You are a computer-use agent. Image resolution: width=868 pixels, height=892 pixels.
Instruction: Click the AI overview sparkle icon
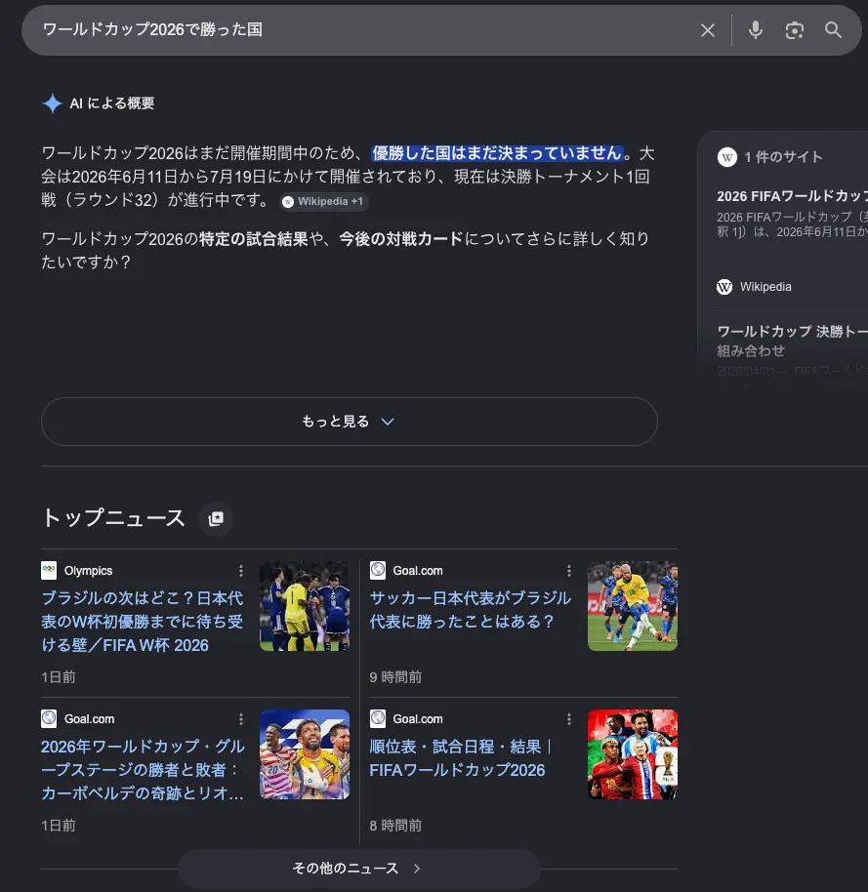[x=53, y=103]
